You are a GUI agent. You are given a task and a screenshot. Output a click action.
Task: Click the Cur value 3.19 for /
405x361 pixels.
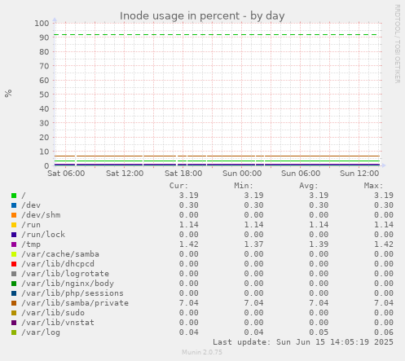[188, 196]
